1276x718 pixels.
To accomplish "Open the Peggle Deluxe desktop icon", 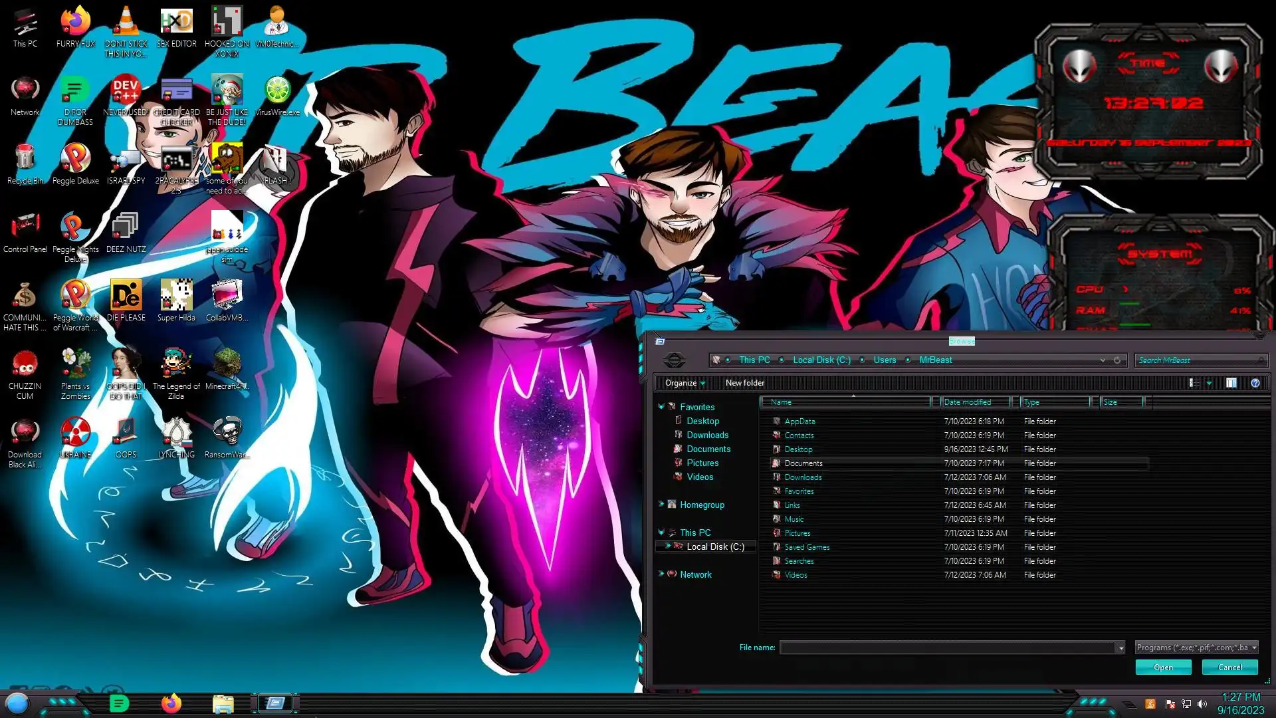I will pos(75,160).
